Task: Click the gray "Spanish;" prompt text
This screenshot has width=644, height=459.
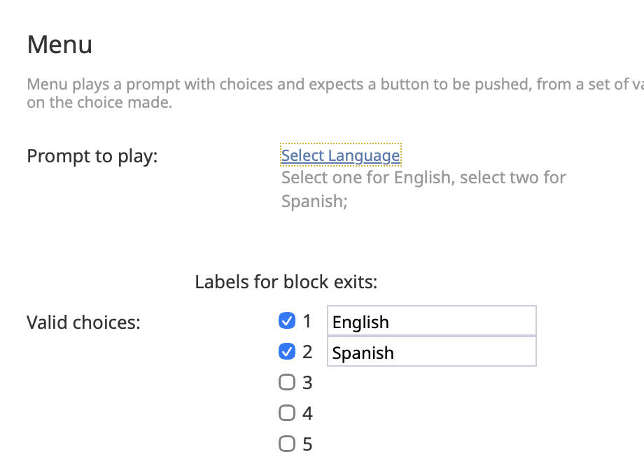Action: (x=314, y=202)
